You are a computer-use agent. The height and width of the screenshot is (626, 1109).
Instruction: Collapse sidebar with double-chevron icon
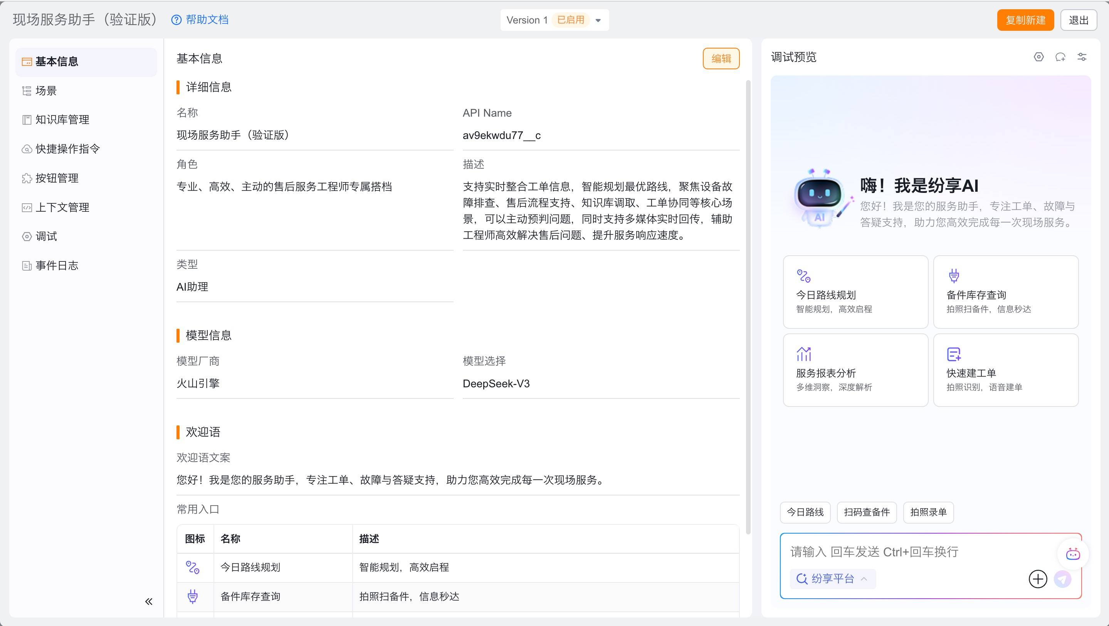148,601
